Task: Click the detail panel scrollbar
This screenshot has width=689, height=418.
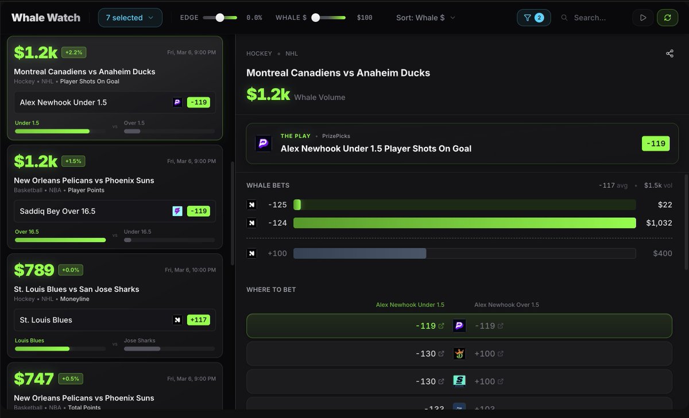Action: coord(687,221)
